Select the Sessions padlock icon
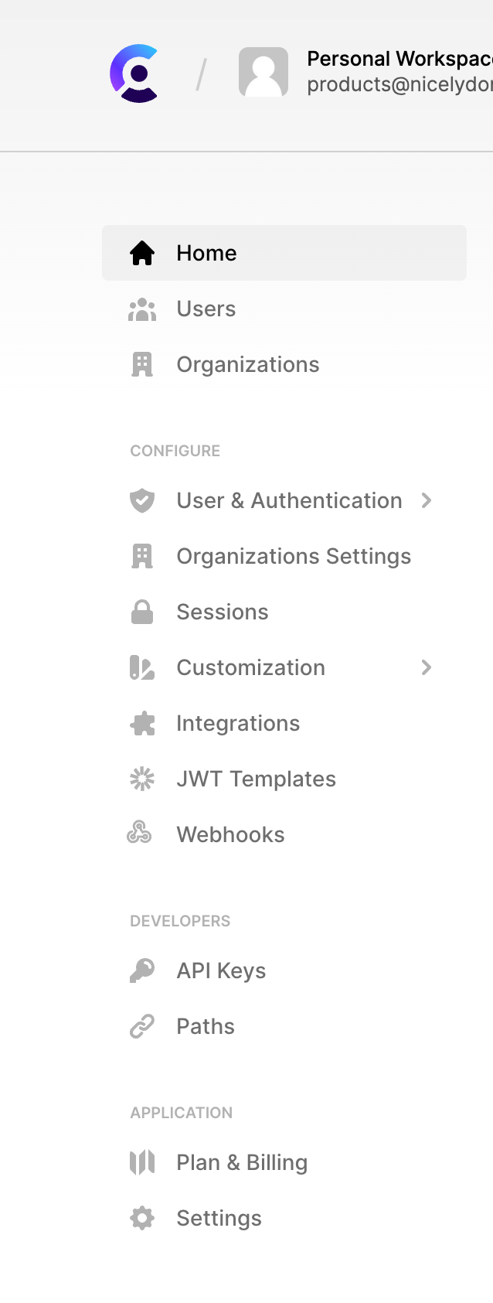Screen dimensions: 493x1303 (x=142, y=611)
